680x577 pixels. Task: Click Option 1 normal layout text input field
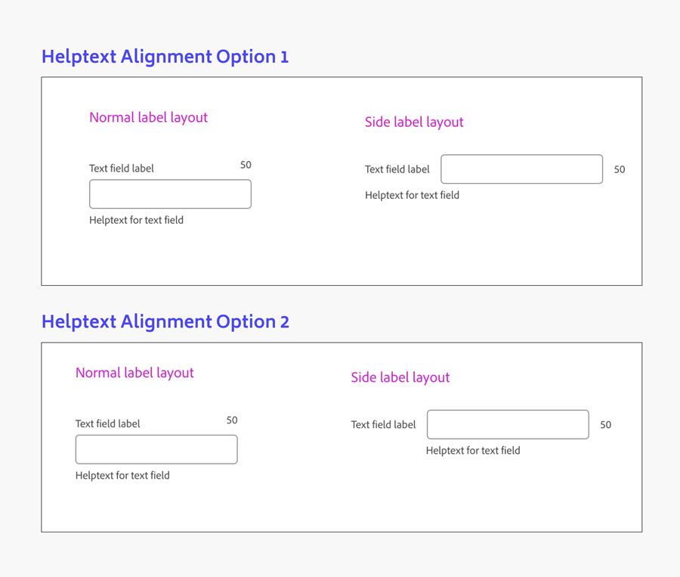click(x=170, y=194)
